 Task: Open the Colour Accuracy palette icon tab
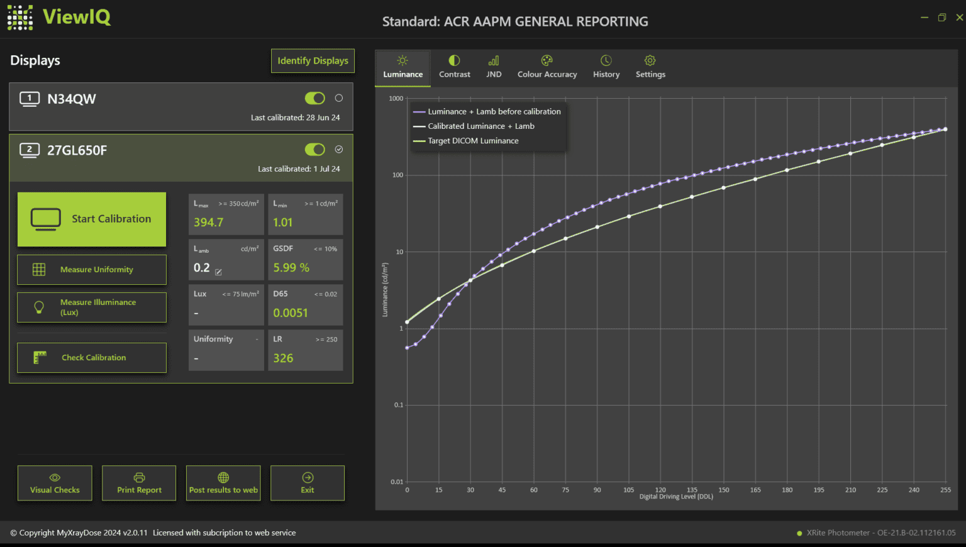(x=547, y=61)
